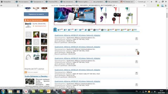Download driver dated 2013-10-21 floppy icon
Image resolution: width=168 pixels, height=94 pixels.
point(136,85)
